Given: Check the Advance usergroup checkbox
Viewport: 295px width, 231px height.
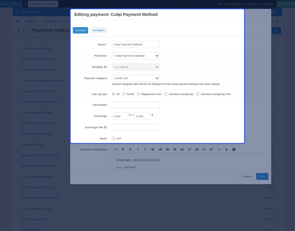Looking at the screenshot, I should [166, 94].
